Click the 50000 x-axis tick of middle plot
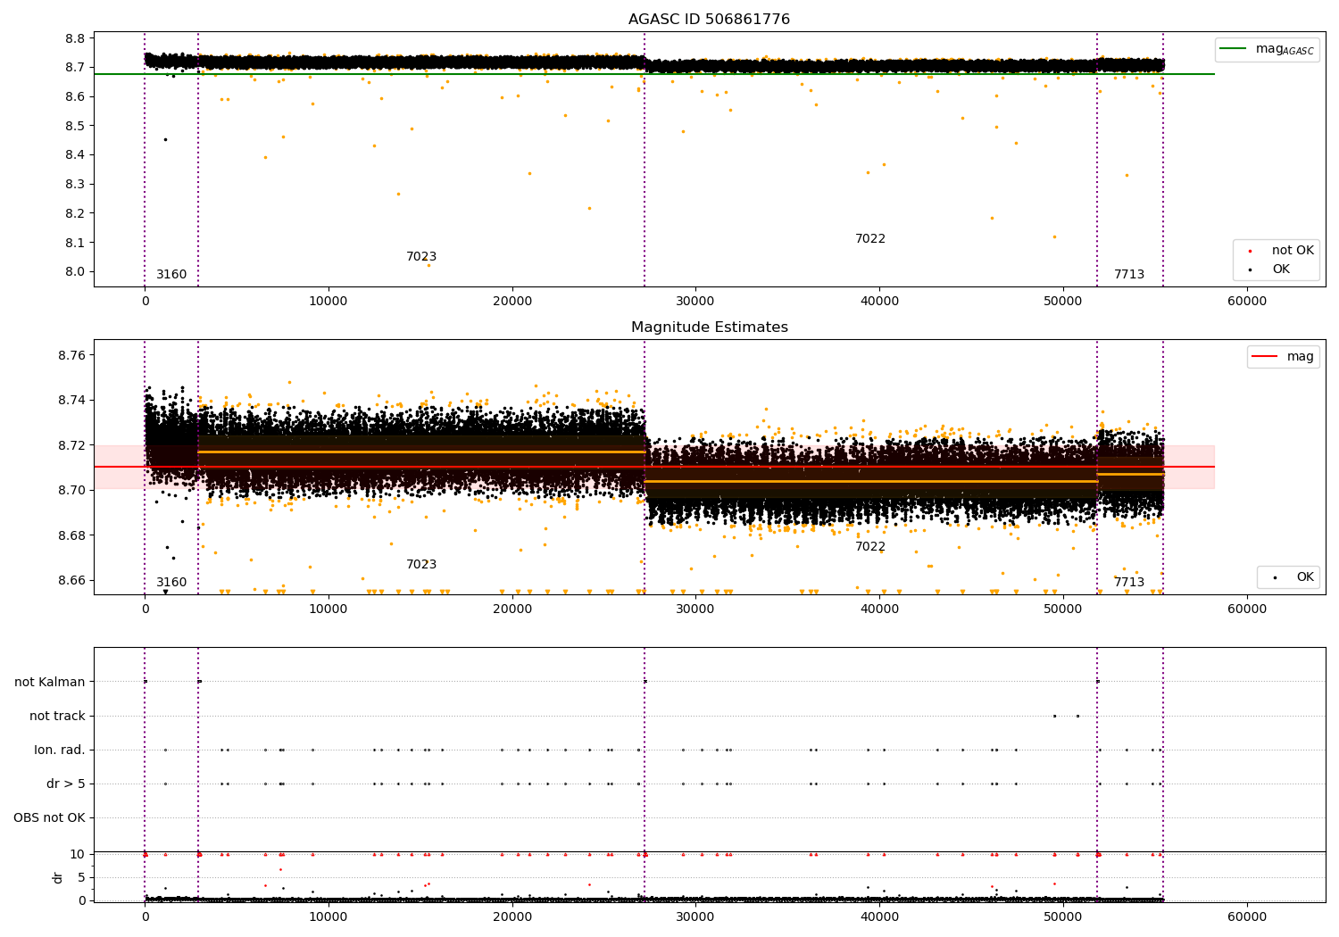The height and width of the screenshot is (937, 1339). coord(1062,609)
